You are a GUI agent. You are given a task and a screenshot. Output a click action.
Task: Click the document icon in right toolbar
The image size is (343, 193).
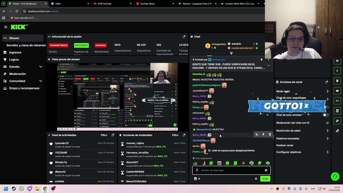point(337,81)
